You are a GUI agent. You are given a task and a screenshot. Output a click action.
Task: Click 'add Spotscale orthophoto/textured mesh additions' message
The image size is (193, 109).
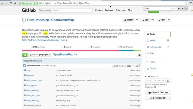tap(78, 81)
